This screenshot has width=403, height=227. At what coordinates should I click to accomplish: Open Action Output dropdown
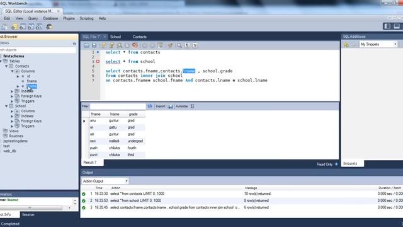click(105, 181)
